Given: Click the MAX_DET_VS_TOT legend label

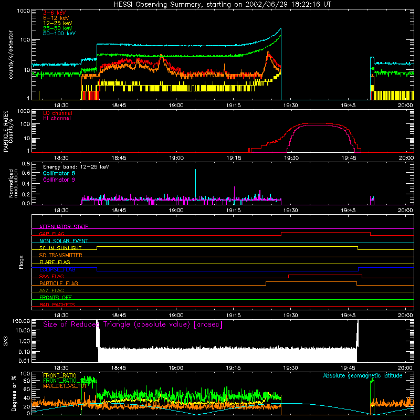Looking at the screenshot, I should pyautogui.click(x=65, y=386).
